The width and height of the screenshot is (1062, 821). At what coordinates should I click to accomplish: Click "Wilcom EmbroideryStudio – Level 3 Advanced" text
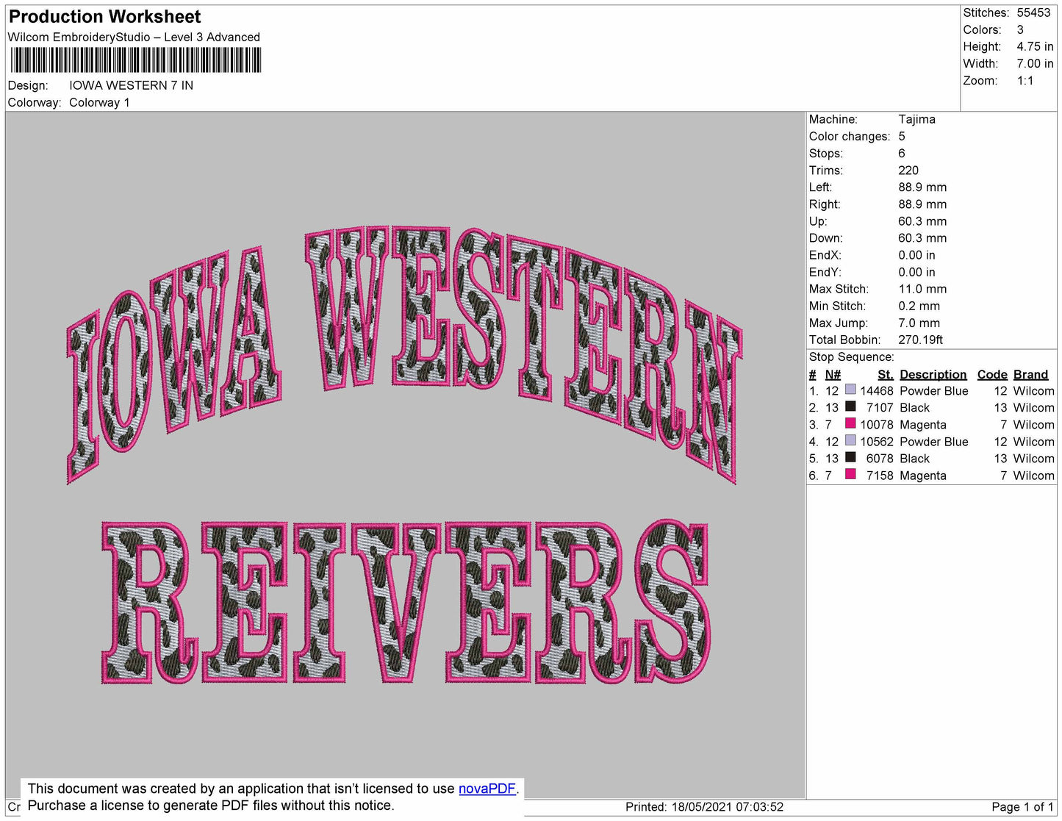(134, 37)
